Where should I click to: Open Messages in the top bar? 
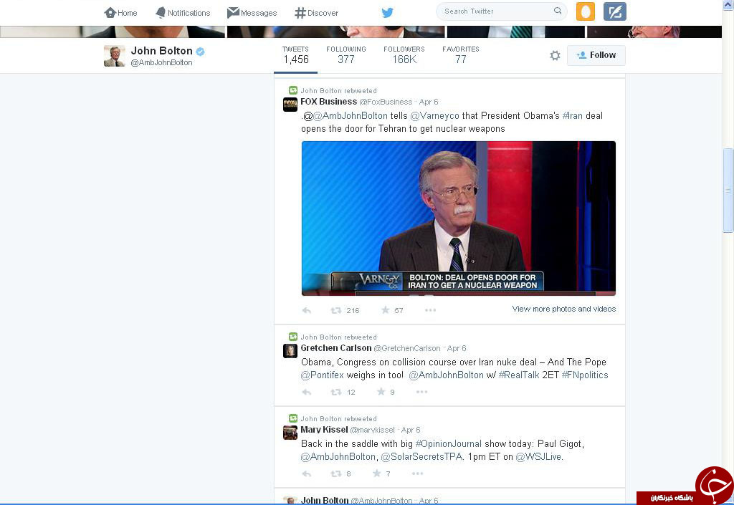pos(252,13)
